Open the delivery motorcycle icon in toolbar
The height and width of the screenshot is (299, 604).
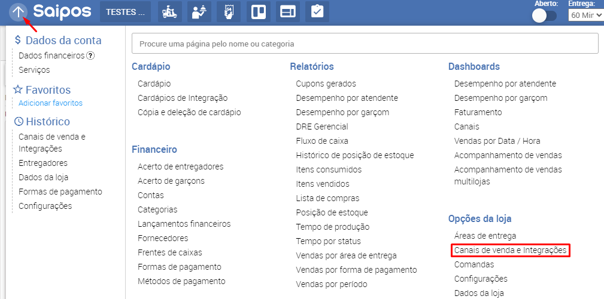click(170, 11)
